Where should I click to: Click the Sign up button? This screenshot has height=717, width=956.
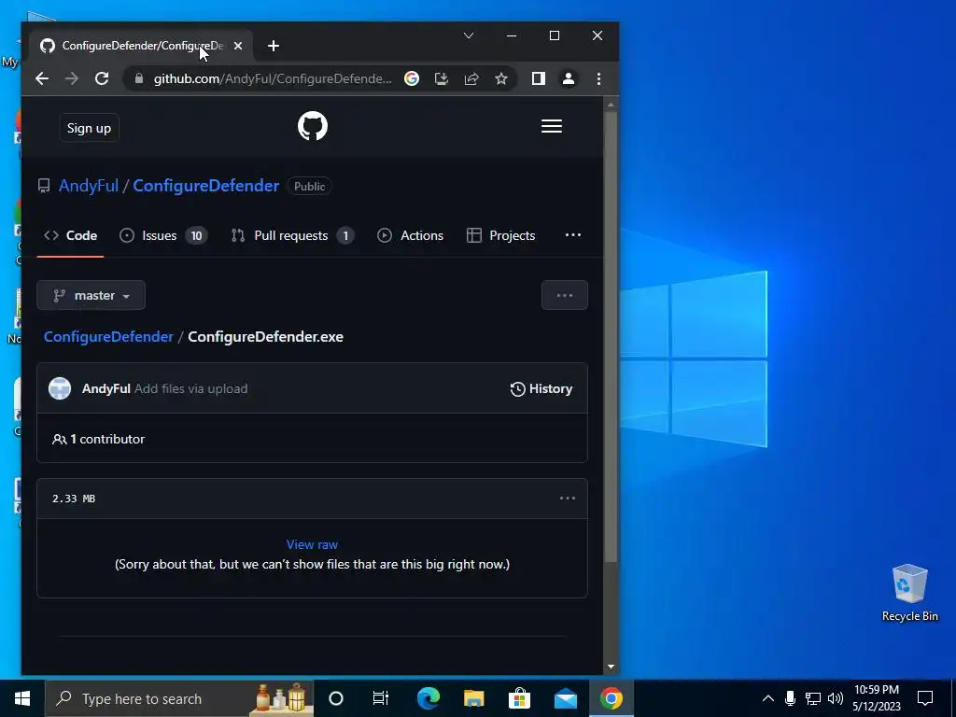(89, 128)
